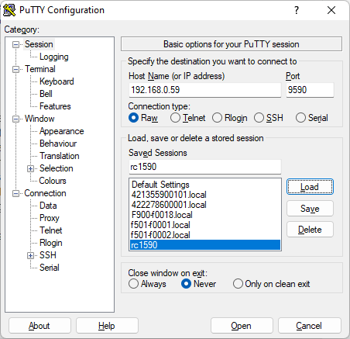Open the Connection category
This screenshot has height=339, width=350.
coord(45,193)
